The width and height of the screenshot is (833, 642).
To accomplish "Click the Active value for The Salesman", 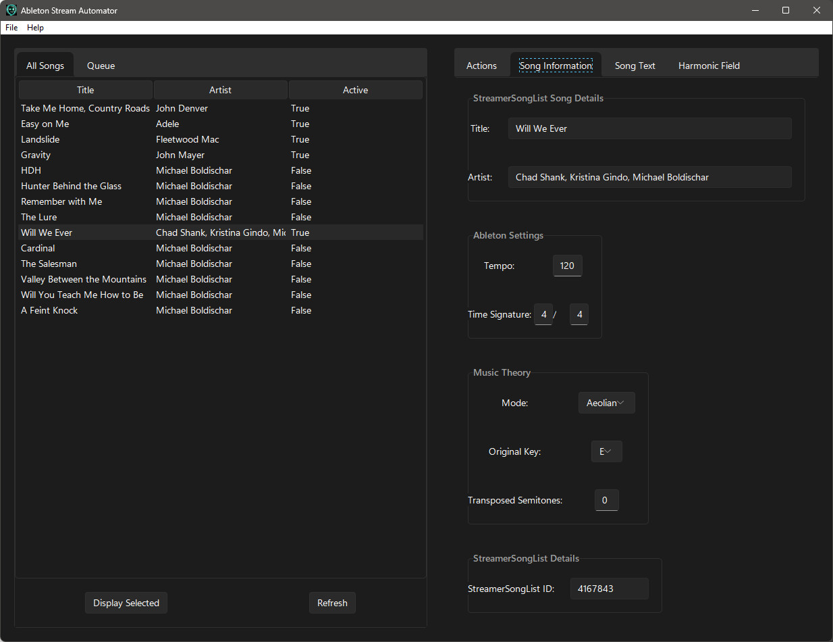I will [301, 264].
